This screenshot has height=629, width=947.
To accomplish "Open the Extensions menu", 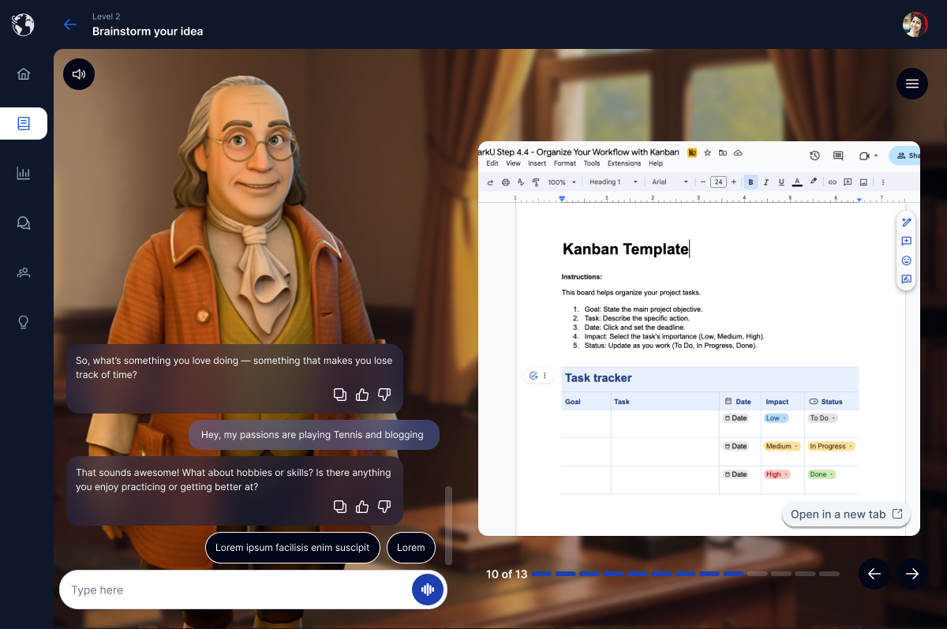I will coord(624,163).
